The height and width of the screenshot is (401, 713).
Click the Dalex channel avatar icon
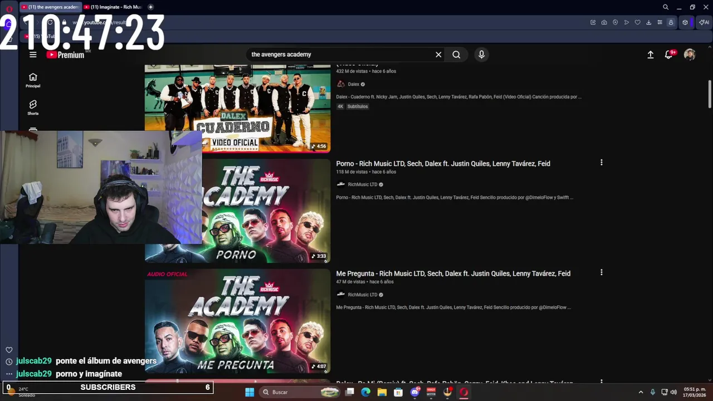click(341, 84)
